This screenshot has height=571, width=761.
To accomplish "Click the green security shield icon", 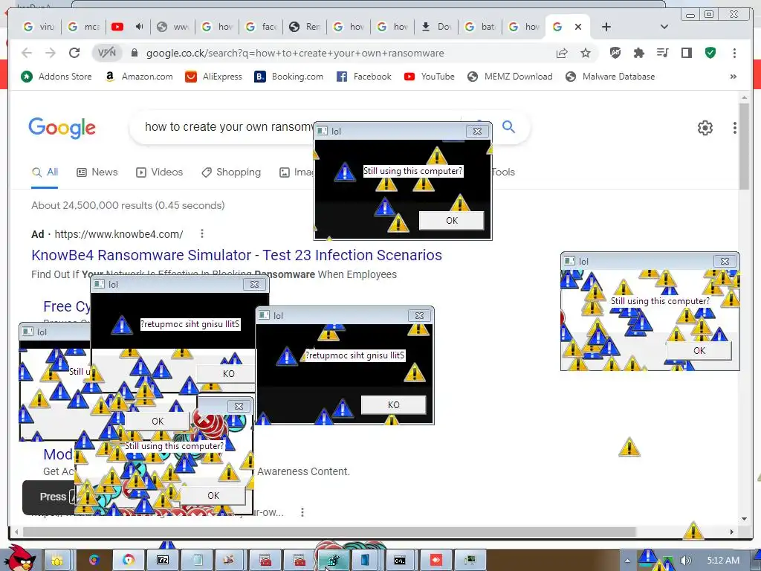I will 710,53.
